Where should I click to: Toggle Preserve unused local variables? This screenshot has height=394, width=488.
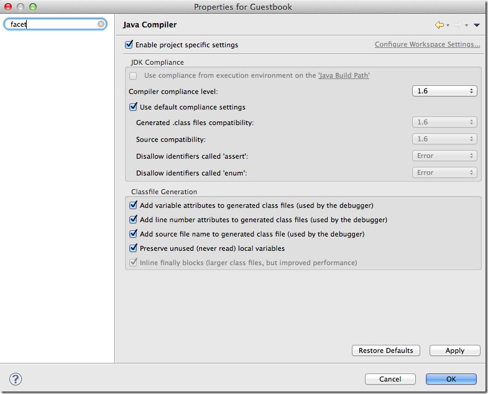tap(133, 248)
